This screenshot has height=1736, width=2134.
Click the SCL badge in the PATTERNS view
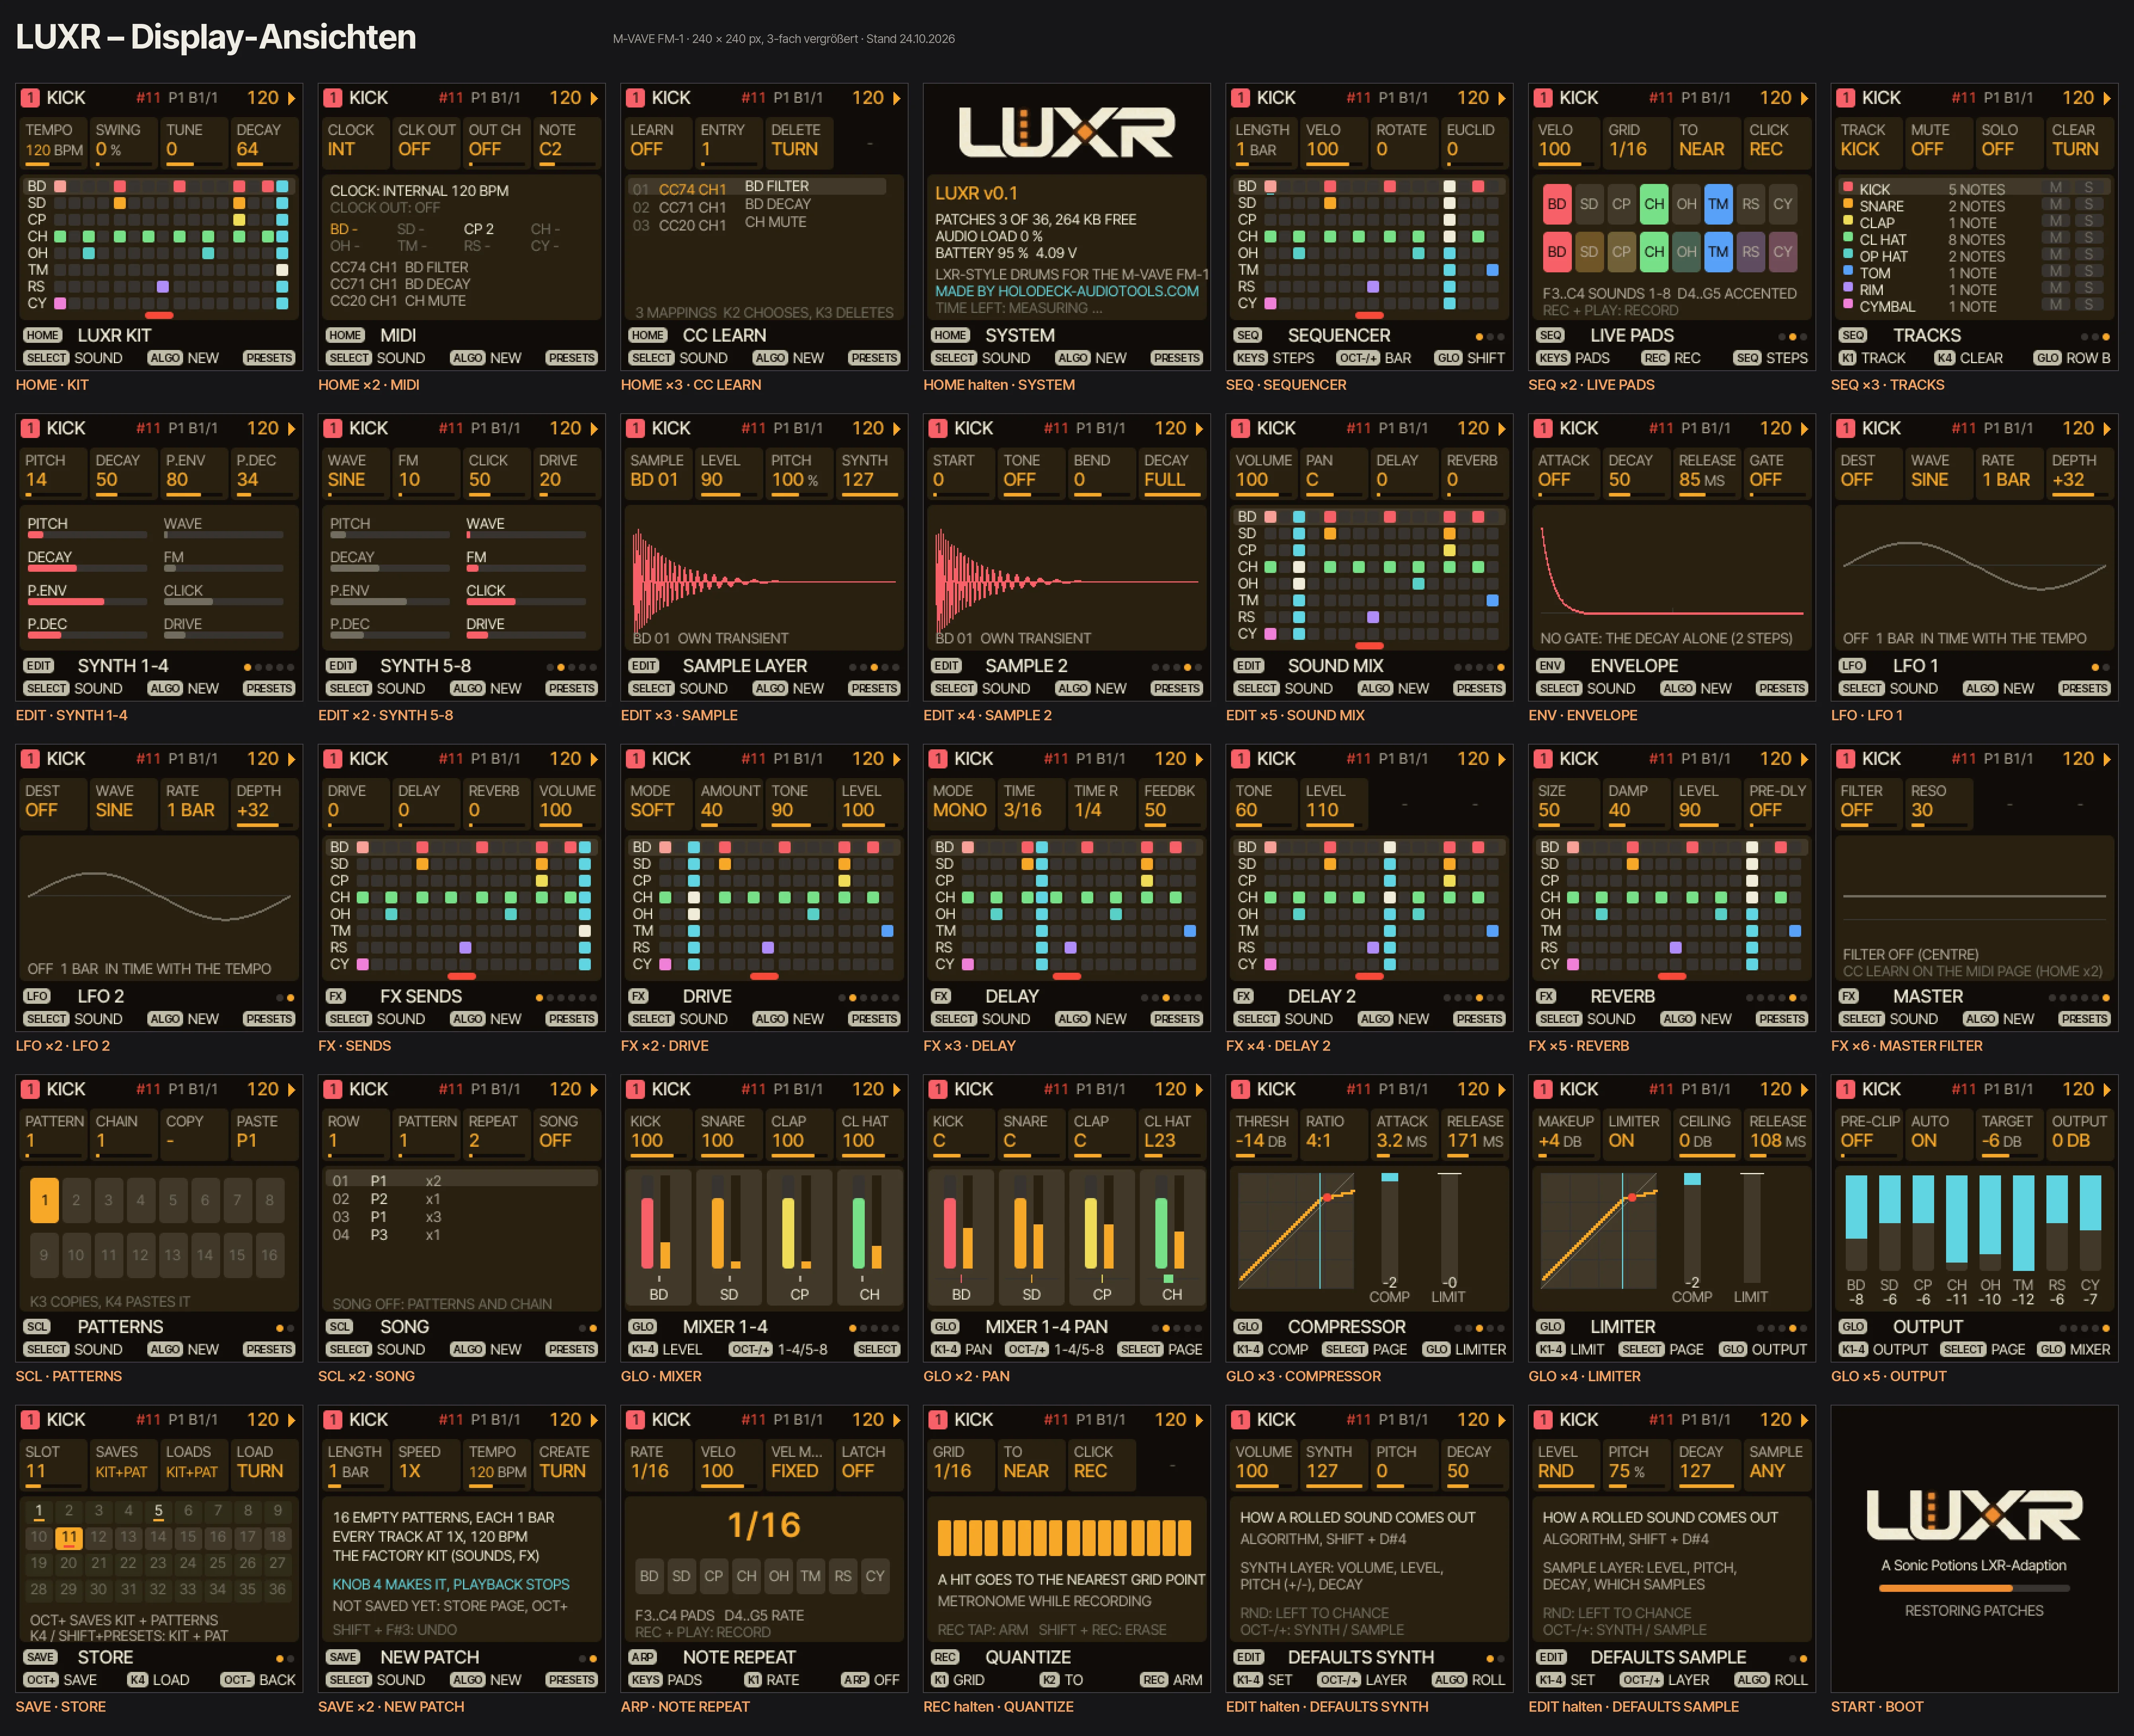pos(37,1327)
